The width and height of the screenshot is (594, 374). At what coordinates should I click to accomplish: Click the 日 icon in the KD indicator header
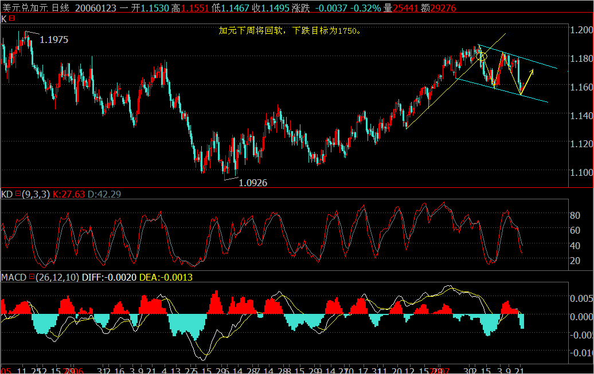coord(19,194)
